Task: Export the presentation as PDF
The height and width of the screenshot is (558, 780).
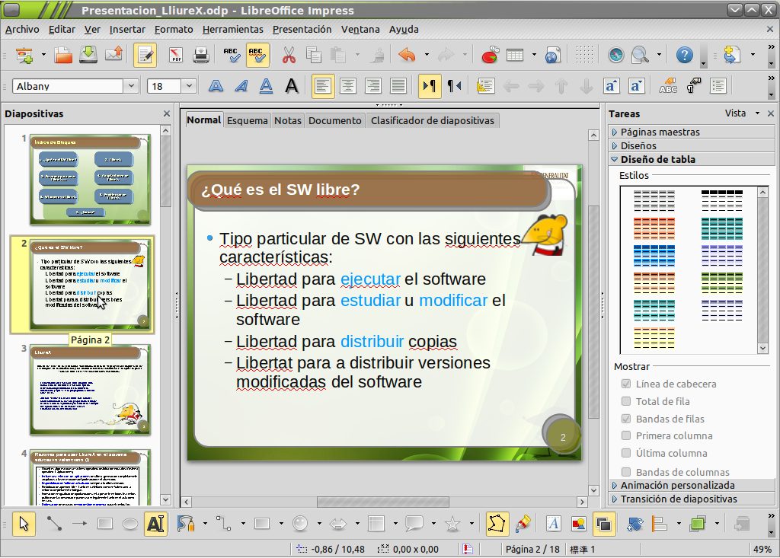Action: (175, 55)
